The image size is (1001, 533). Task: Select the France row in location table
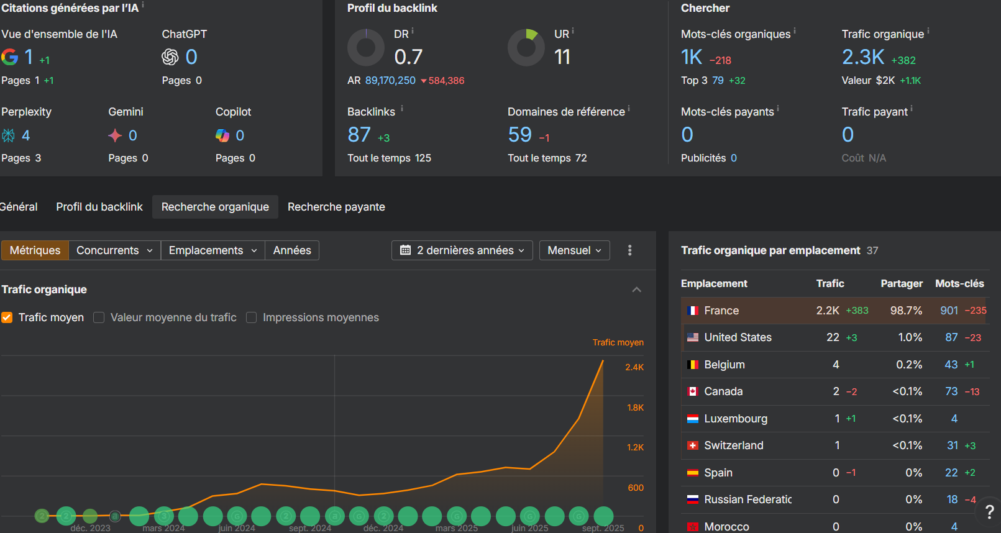point(721,311)
